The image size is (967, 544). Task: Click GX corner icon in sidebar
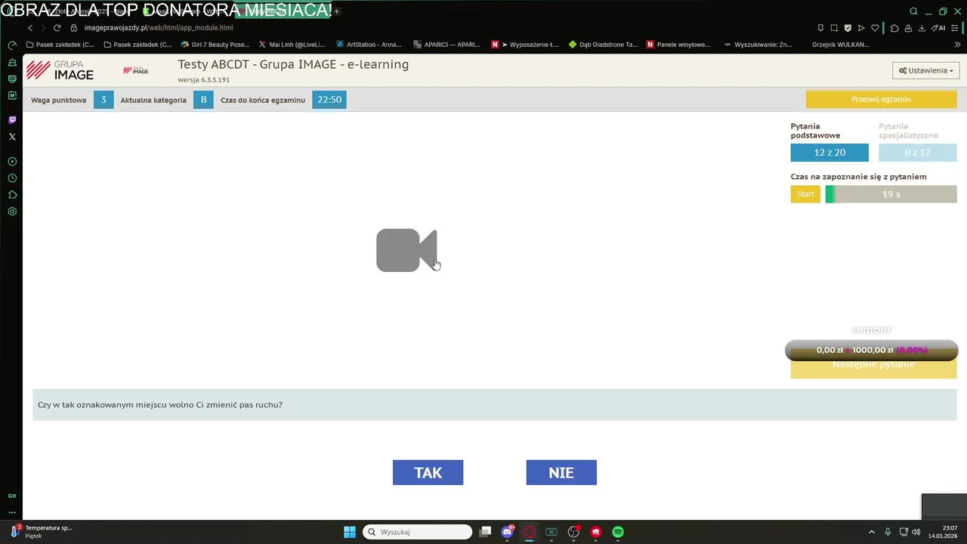point(12,496)
